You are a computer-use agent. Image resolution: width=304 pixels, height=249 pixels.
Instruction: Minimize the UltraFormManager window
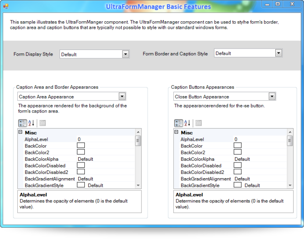[267, 4]
